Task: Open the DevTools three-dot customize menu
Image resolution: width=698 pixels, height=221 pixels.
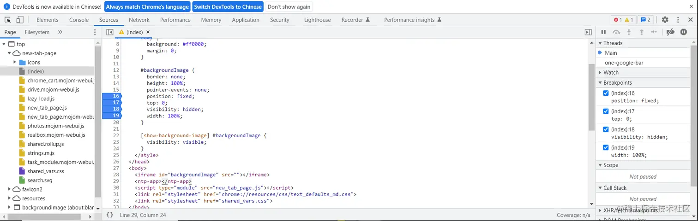Action: (678, 20)
